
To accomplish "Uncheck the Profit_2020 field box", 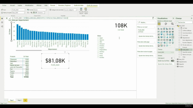I will coord(179,50).
